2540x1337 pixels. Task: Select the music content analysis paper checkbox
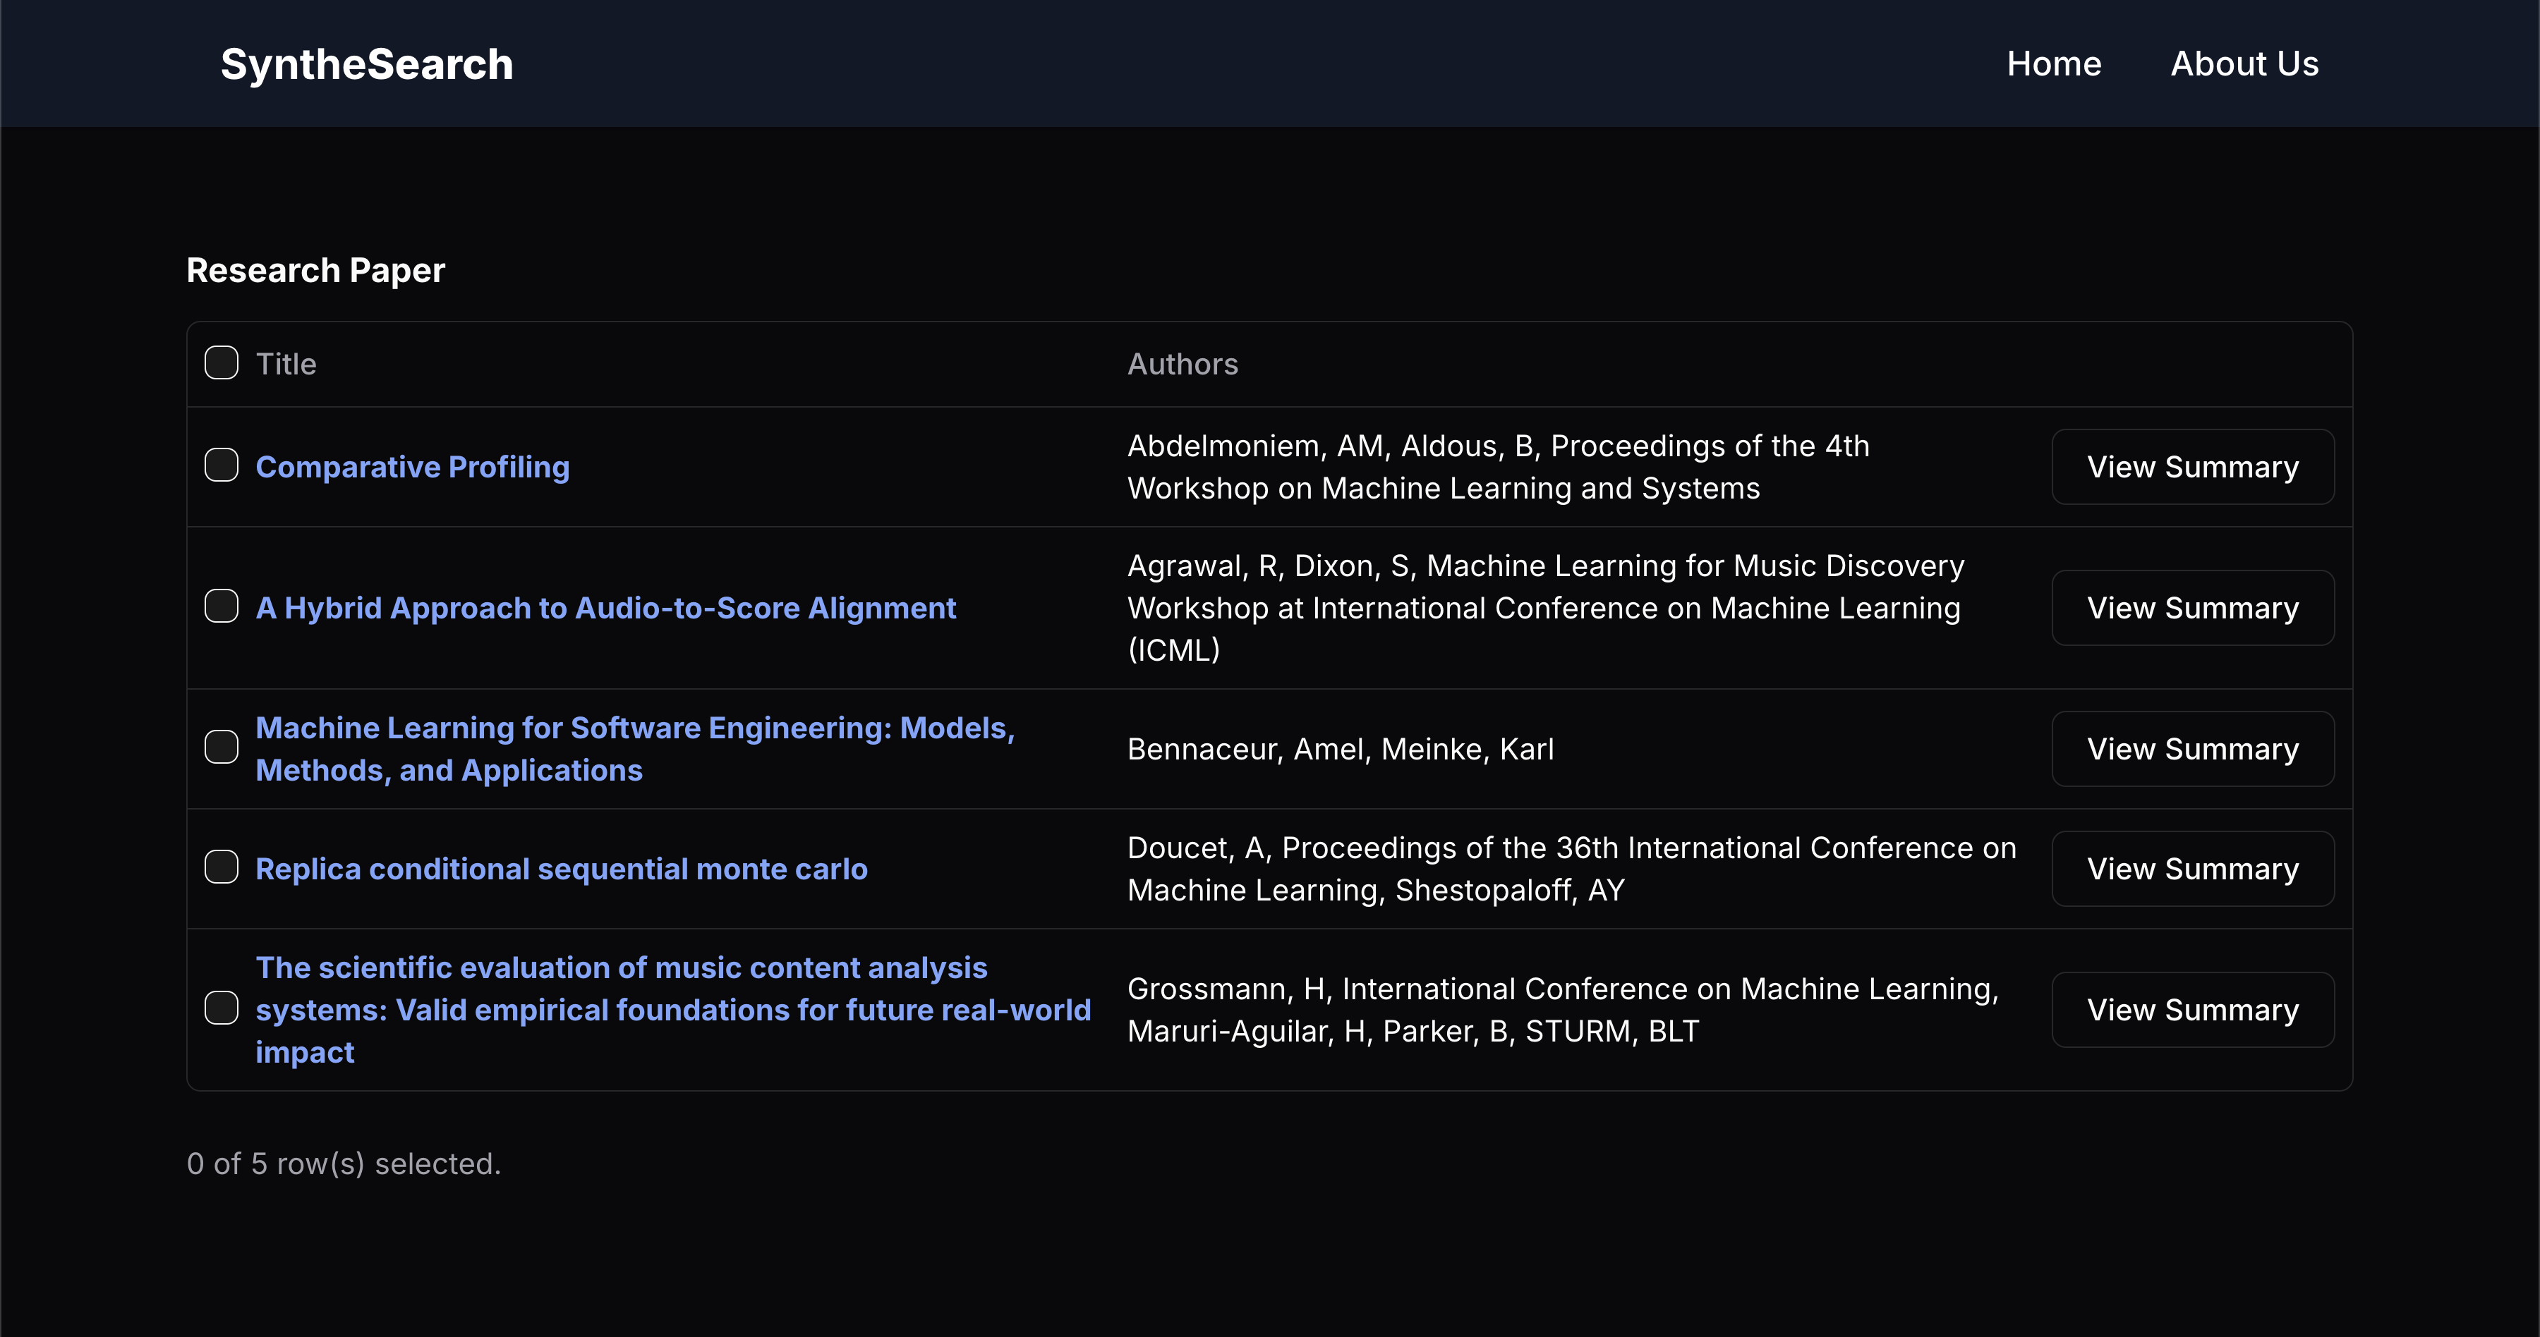tap(221, 1008)
